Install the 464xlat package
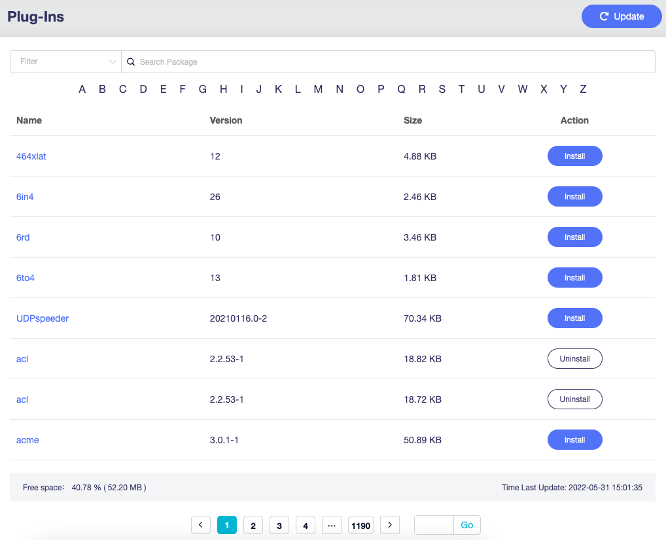 [x=574, y=156]
